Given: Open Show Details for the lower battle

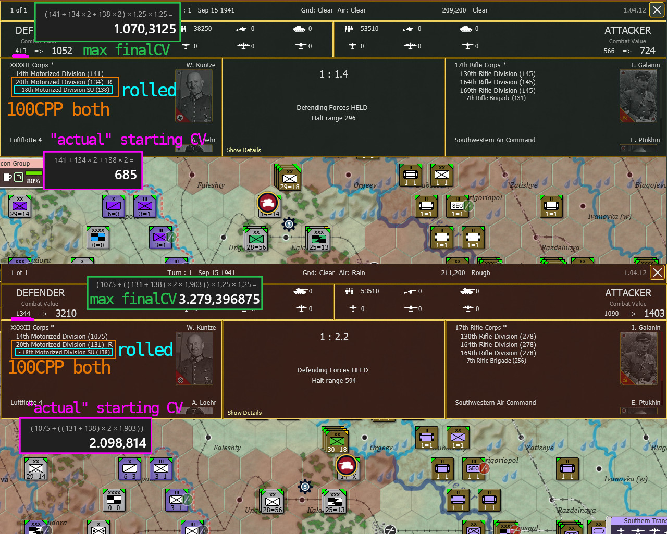Looking at the screenshot, I should coord(243,412).
